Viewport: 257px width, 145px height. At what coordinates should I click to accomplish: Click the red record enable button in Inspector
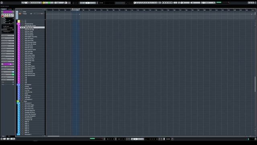(x=2, y=16)
